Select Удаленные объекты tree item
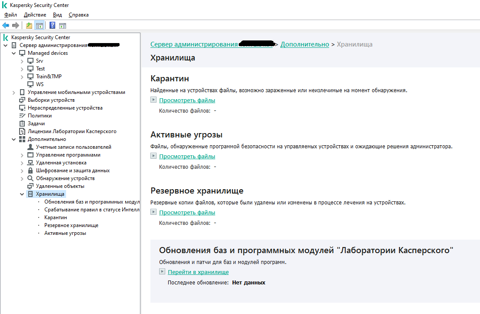 pyautogui.click(x=60, y=186)
